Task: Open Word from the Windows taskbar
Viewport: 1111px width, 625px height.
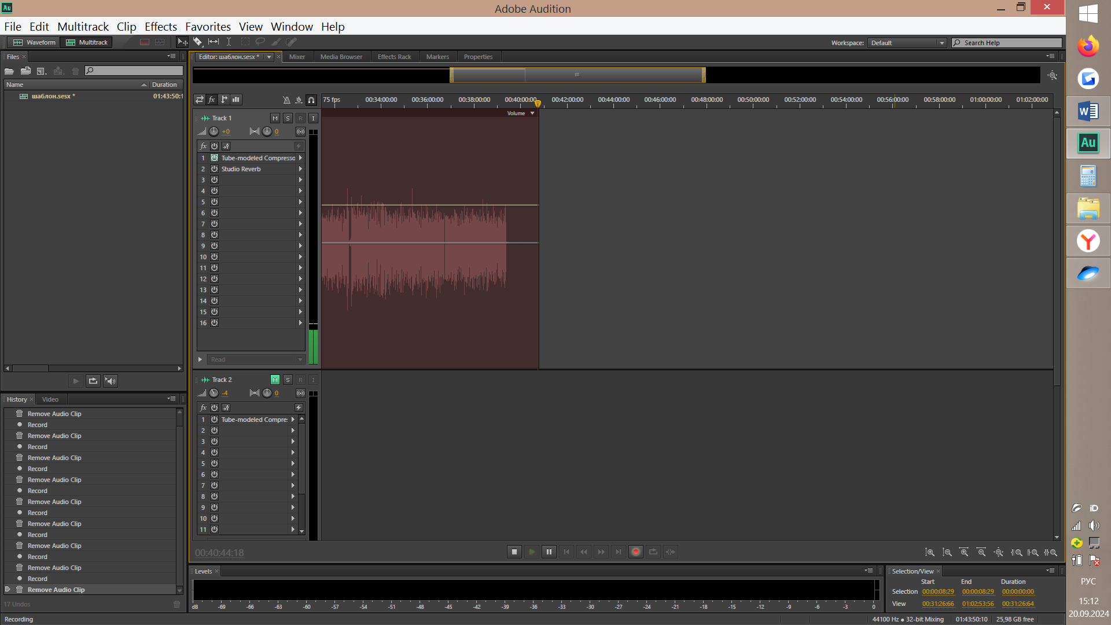Action: (x=1088, y=111)
